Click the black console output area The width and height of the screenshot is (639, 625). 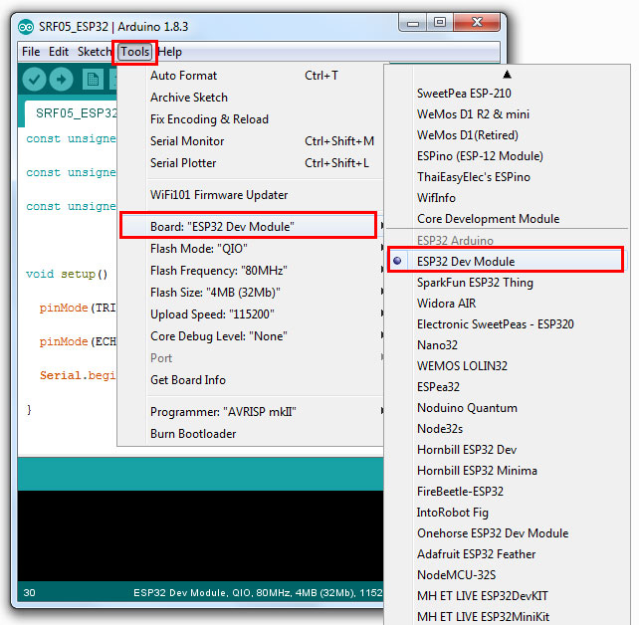(200, 535)
